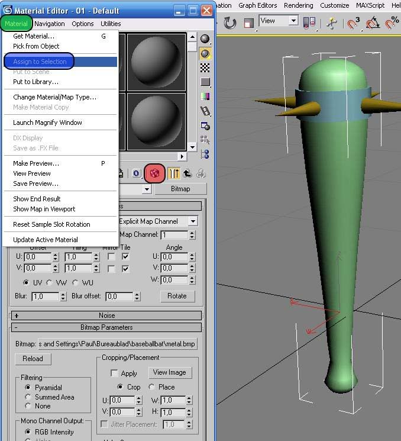Check the Apply cropping checkbox
The width and height of the screenshot is (401, 441).
(x=114, y=373)
